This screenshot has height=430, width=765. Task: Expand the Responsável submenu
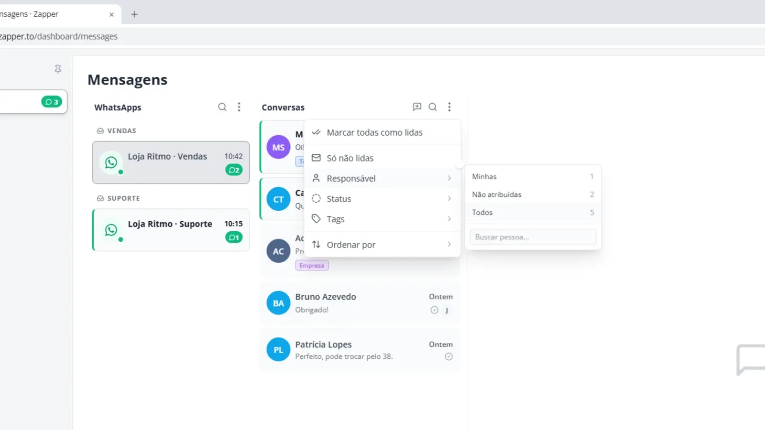point(382,178)
